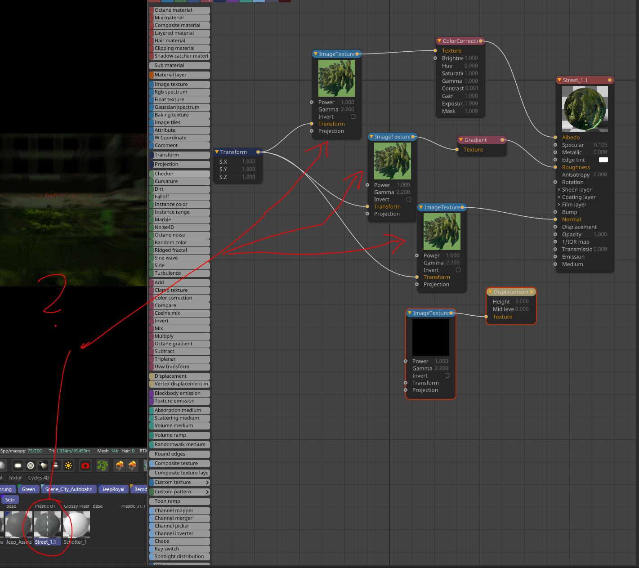Collapse the Gradient node triangle
The width and height of the screenshot is (639, 568).
(x=461, y=140)
